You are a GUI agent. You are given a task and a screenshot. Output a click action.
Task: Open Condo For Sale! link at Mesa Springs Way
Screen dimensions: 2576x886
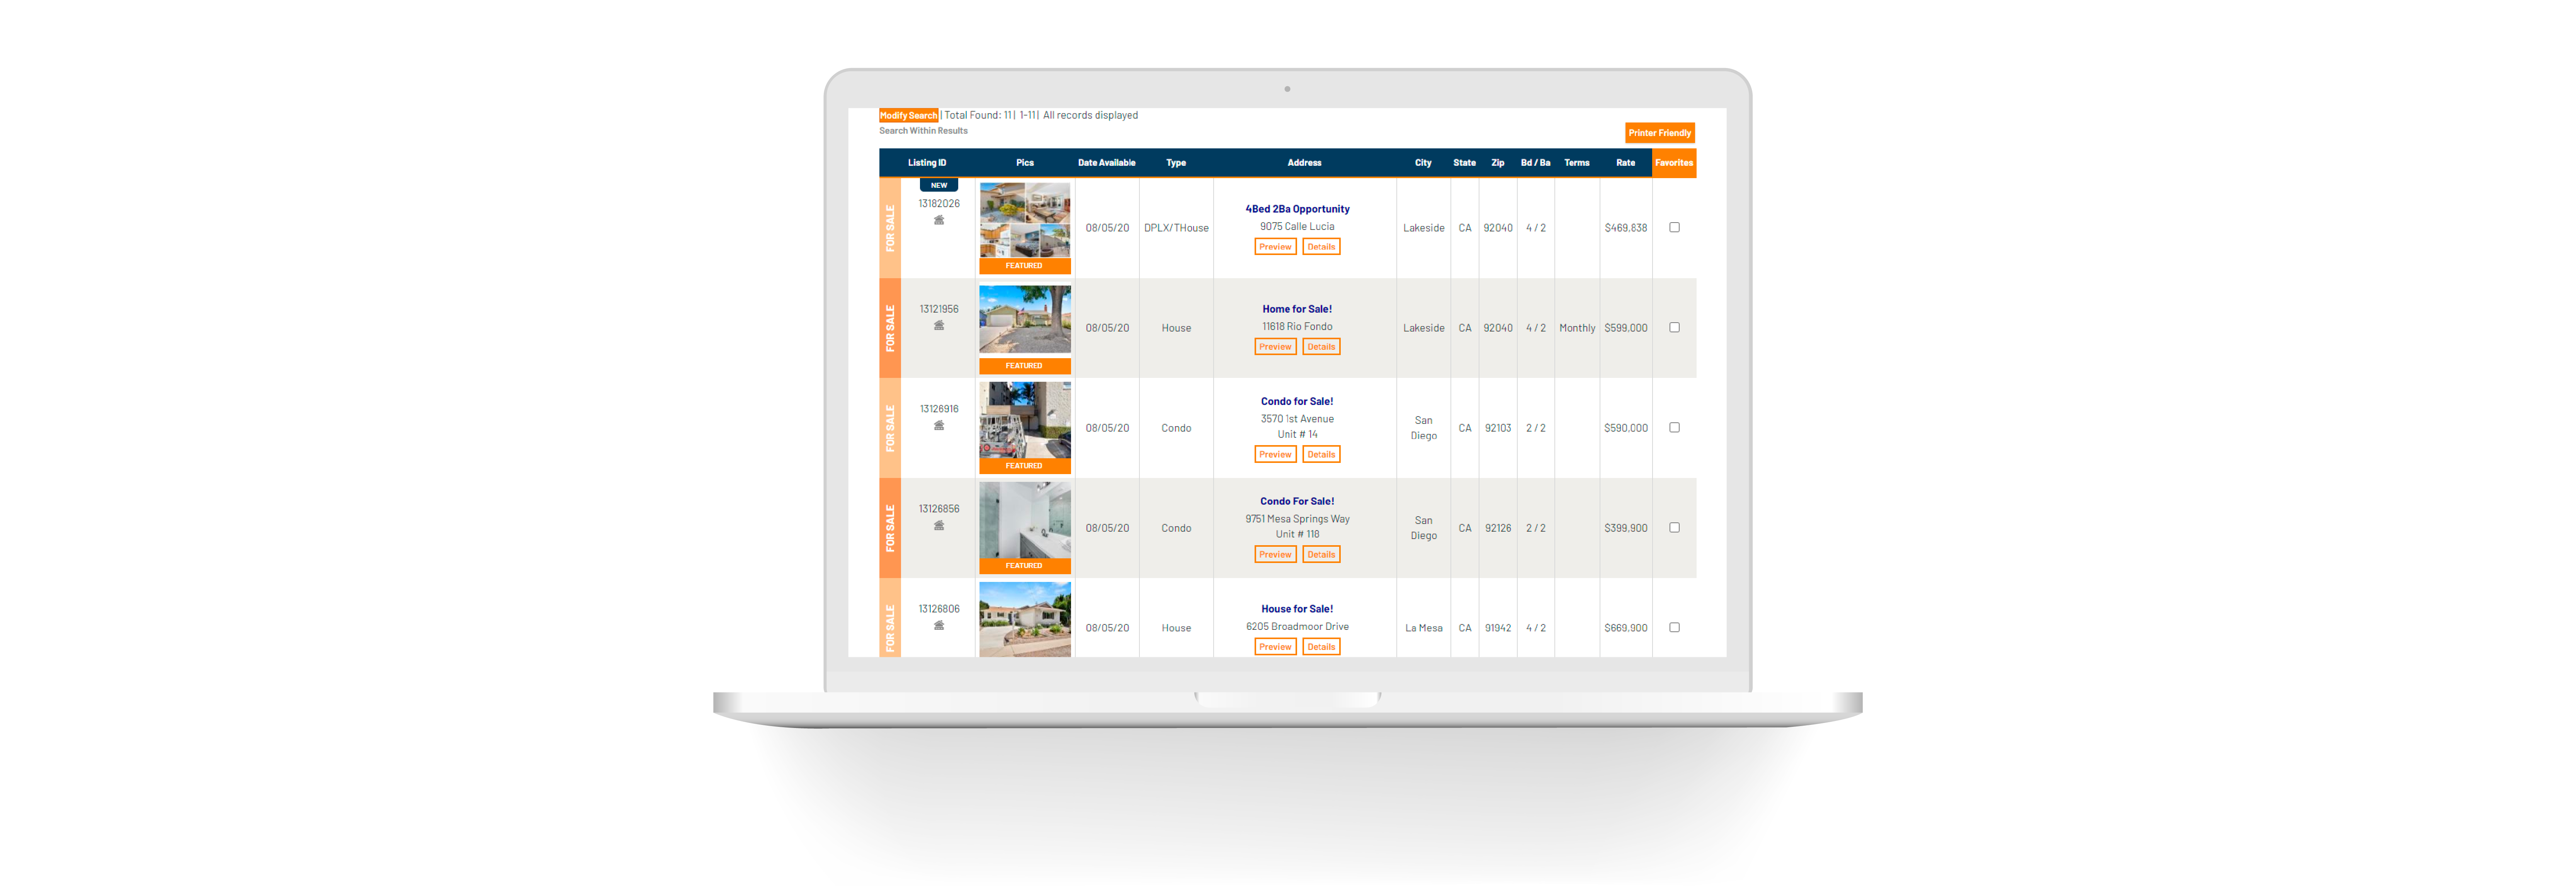click(1297, 501)
